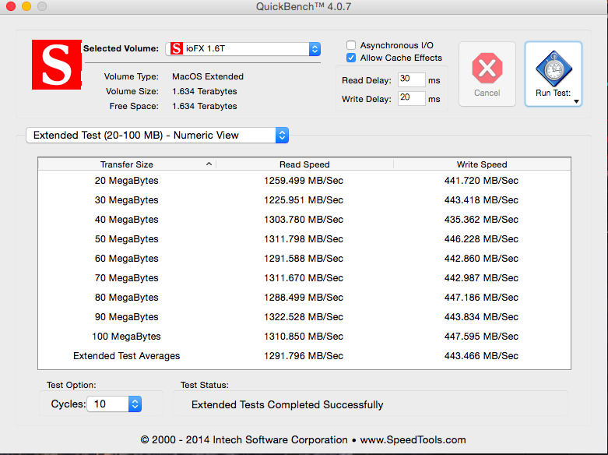The height and width of the screenshot is (455, 608).
Task: Click the Extended Tests Completed Successfully status
Action: (x=287, y=405)
